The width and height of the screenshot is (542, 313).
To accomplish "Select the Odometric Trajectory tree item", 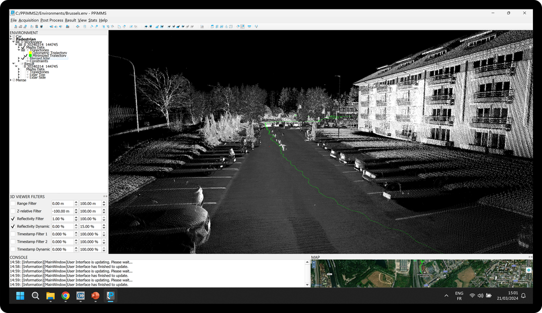I will coord(49,53).
